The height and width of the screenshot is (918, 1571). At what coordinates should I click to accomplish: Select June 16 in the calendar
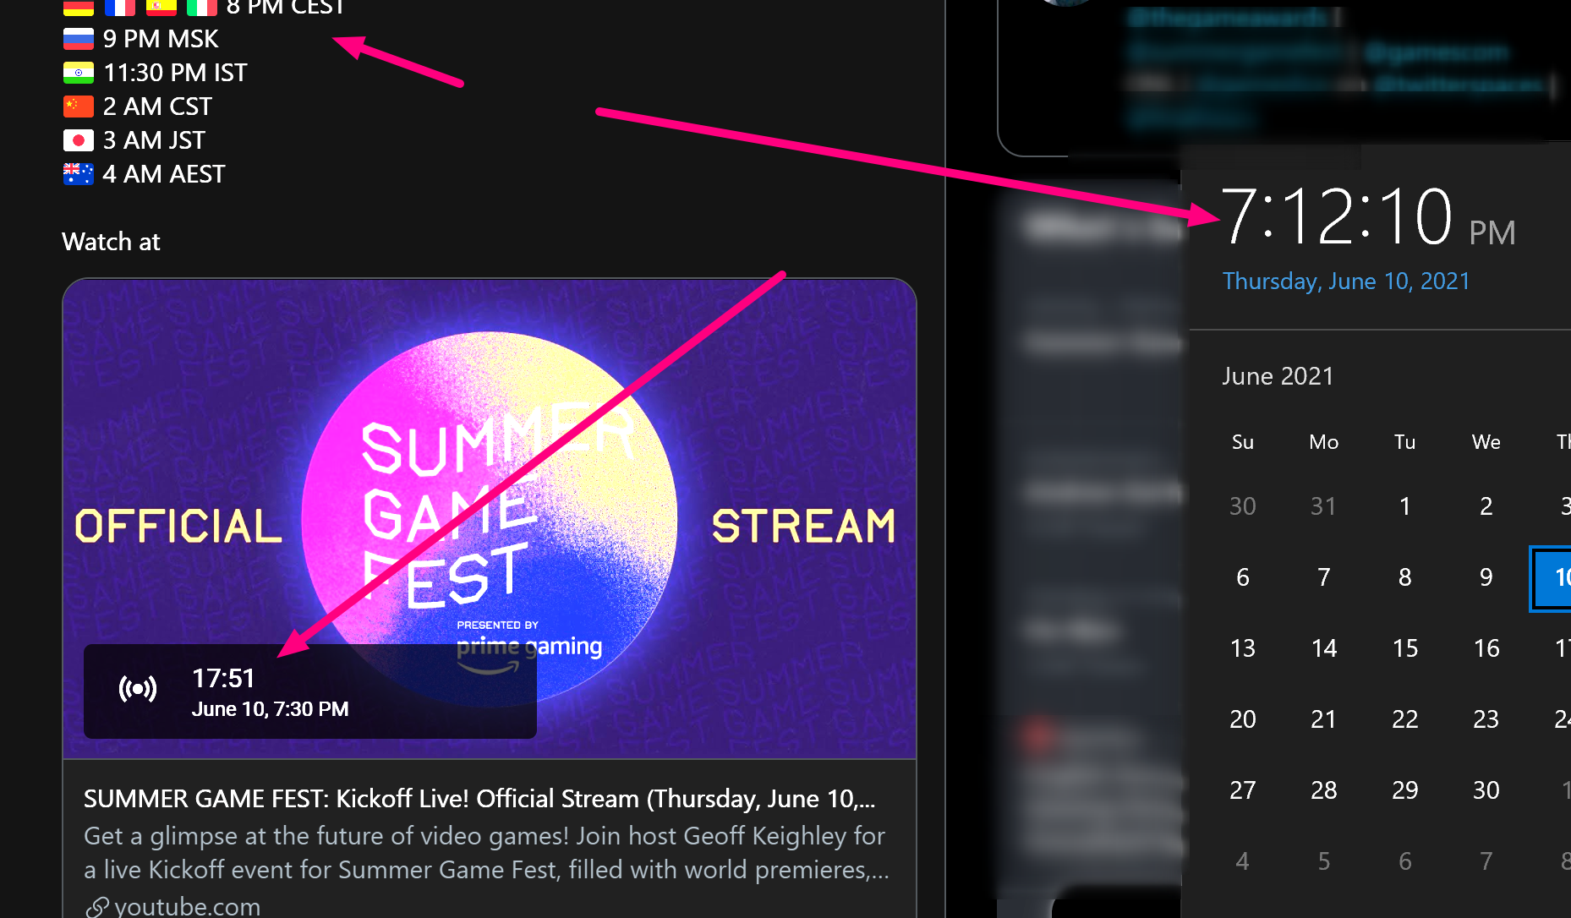coord(1486,648)
